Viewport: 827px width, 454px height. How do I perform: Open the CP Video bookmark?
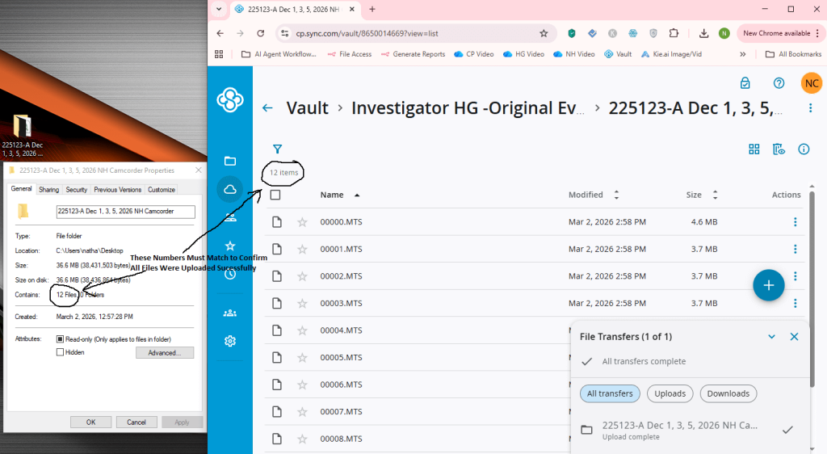pyautogui.click(x=473, y=54)
